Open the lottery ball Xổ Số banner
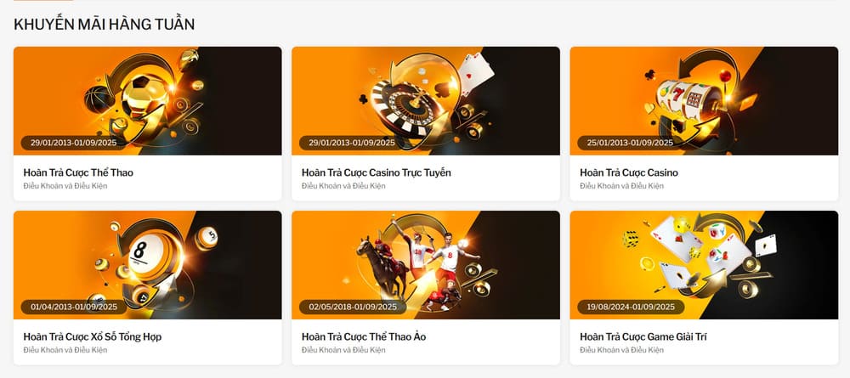 coord(147,265)
